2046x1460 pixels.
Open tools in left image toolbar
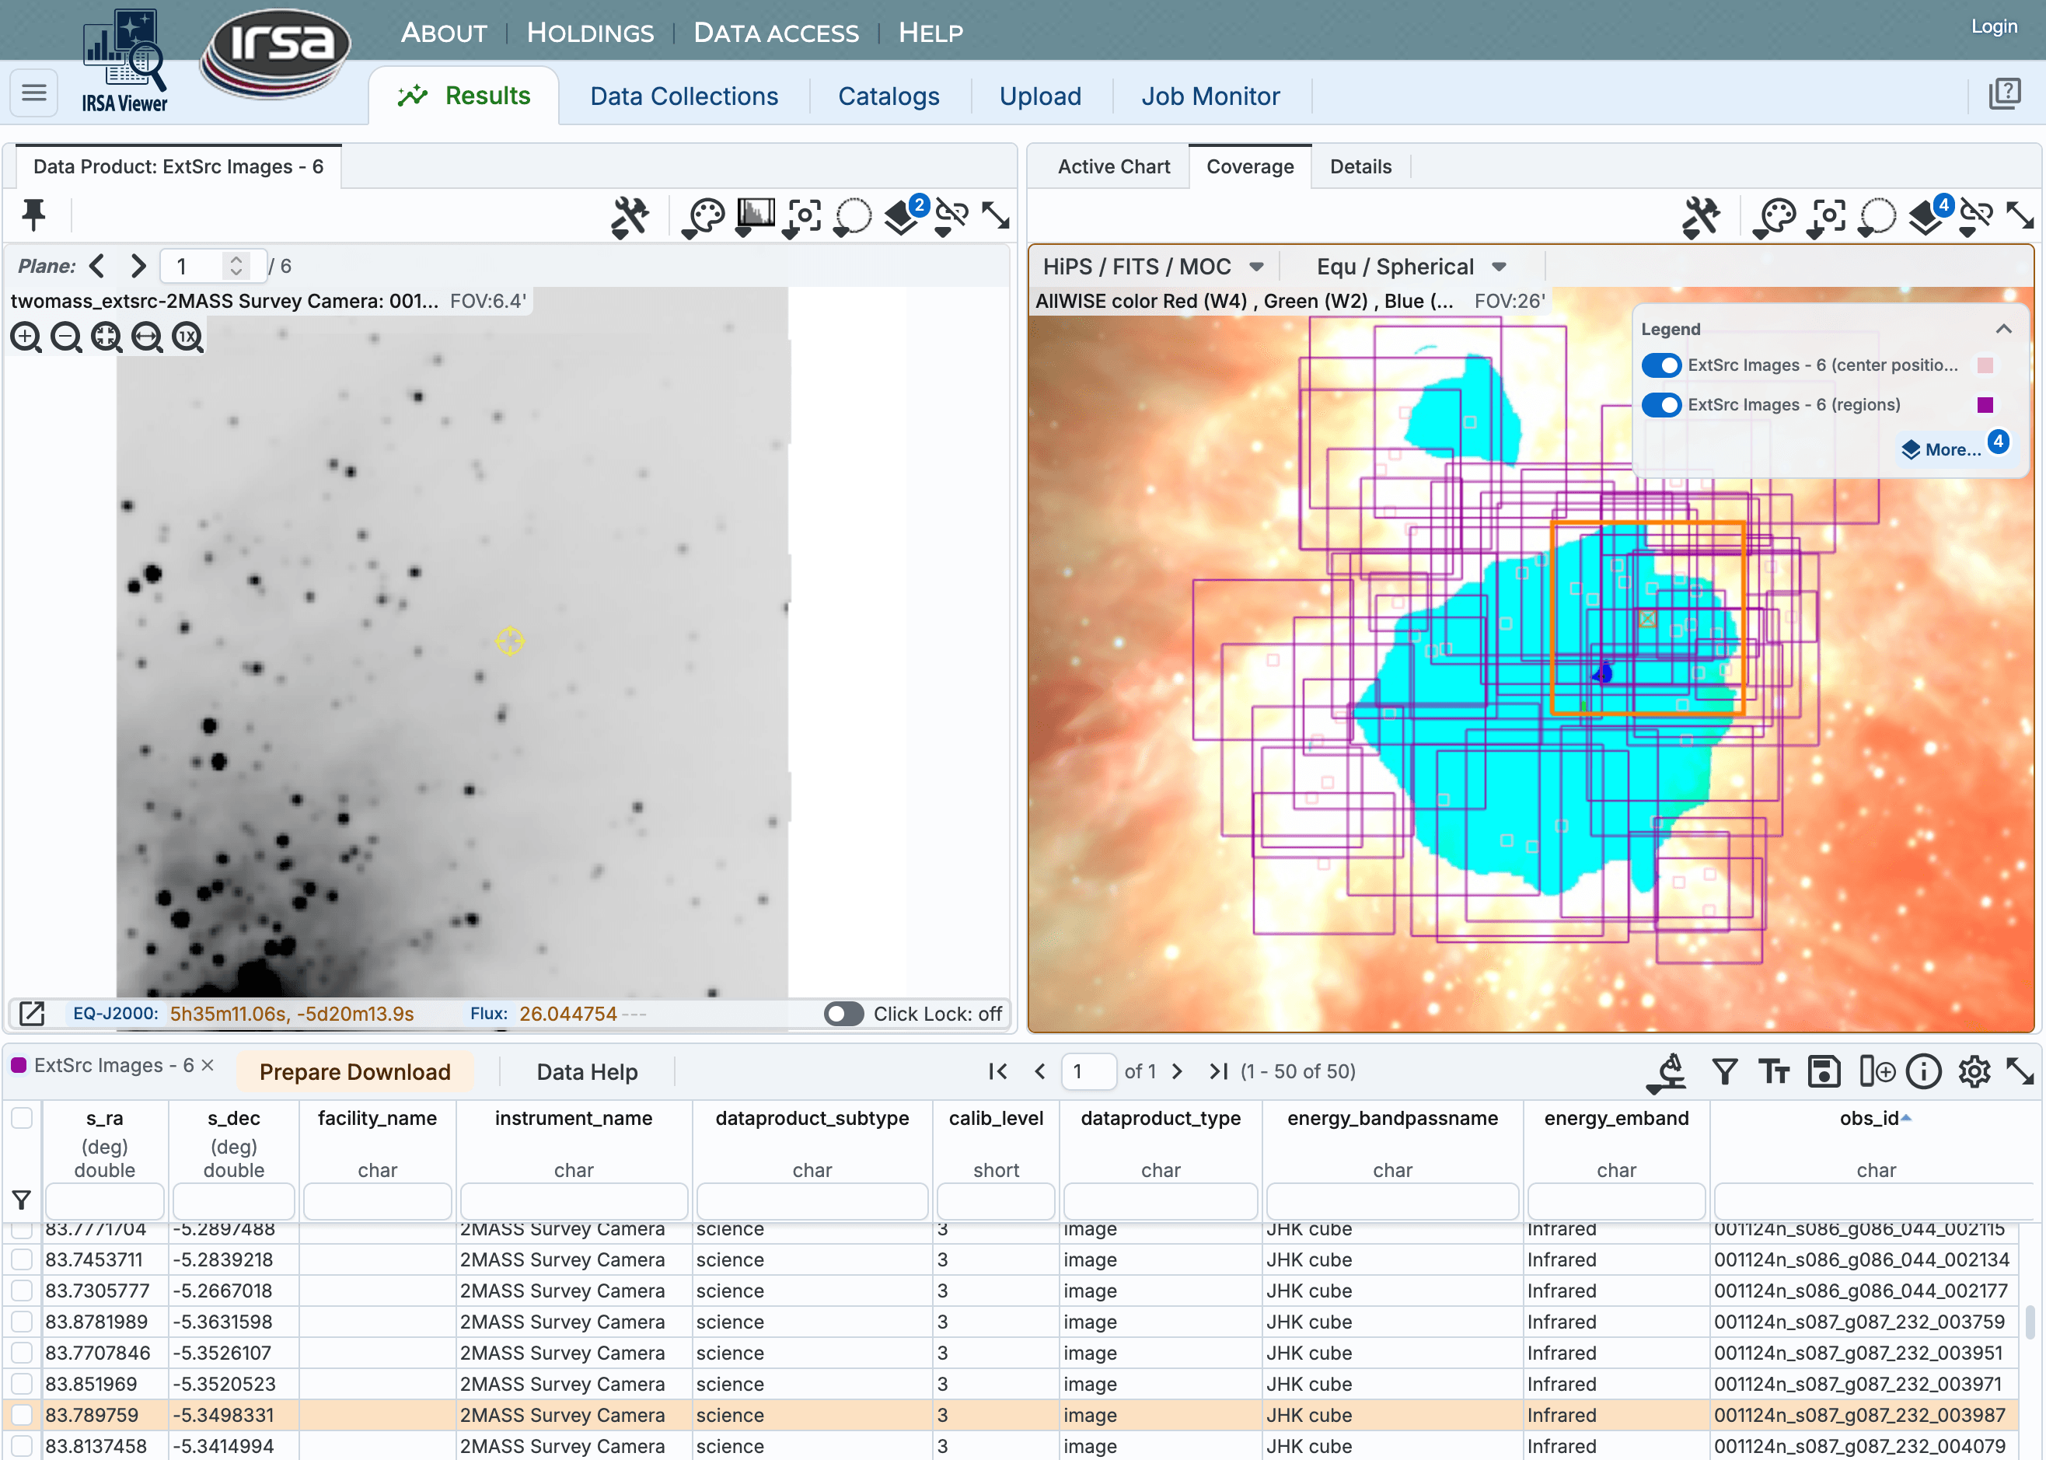pos(629,217)
